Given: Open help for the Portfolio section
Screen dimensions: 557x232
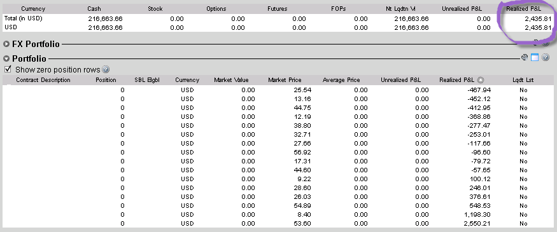Looking at the screenshot, I should coord(546,57).
